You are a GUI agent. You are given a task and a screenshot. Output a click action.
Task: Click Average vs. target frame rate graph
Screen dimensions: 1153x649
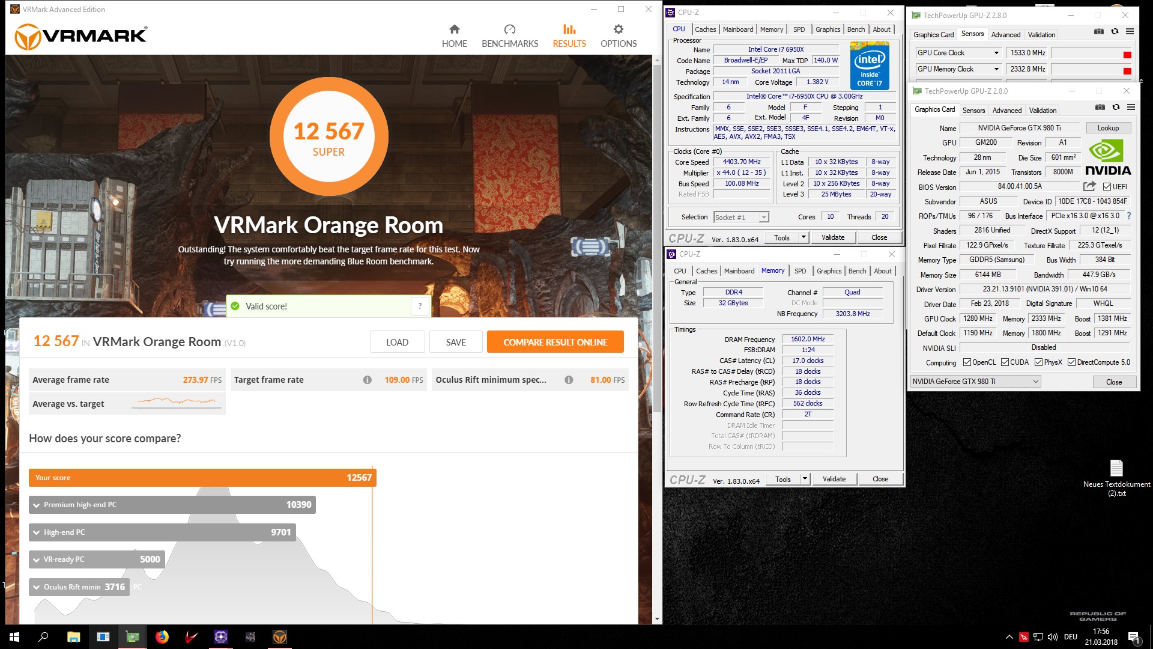tap(177, 403)
